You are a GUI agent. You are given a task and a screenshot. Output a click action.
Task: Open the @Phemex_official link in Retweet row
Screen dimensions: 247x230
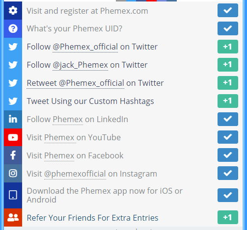coord(91,83)
